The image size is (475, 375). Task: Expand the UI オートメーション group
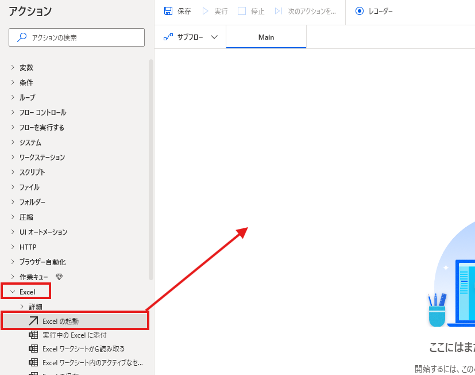click(13, 232)
